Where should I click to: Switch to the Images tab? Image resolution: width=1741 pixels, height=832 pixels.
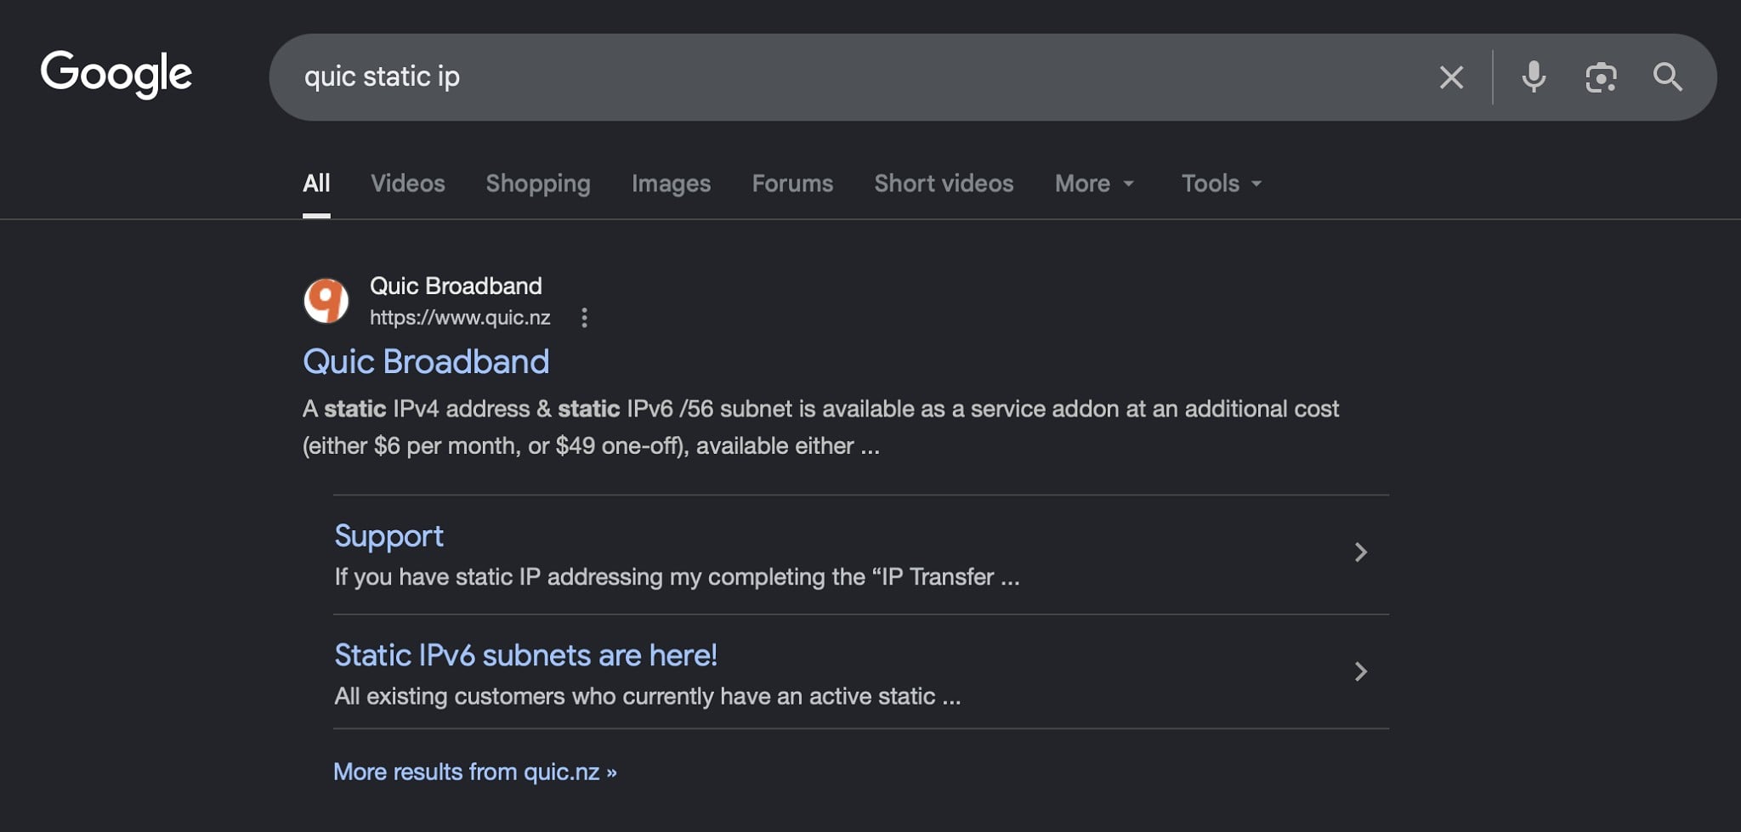pos(671,184)
